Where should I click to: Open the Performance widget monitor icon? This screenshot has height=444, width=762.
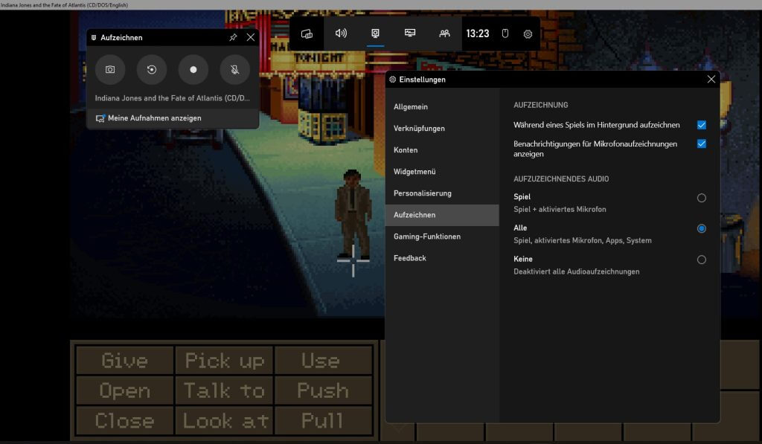pyautogui.click(x=410, y=33)
